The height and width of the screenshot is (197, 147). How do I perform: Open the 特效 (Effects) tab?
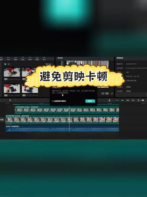(x=23, y=58)
